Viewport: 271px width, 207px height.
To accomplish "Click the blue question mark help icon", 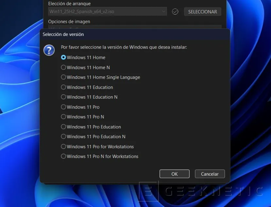I will tap(49, 51).
